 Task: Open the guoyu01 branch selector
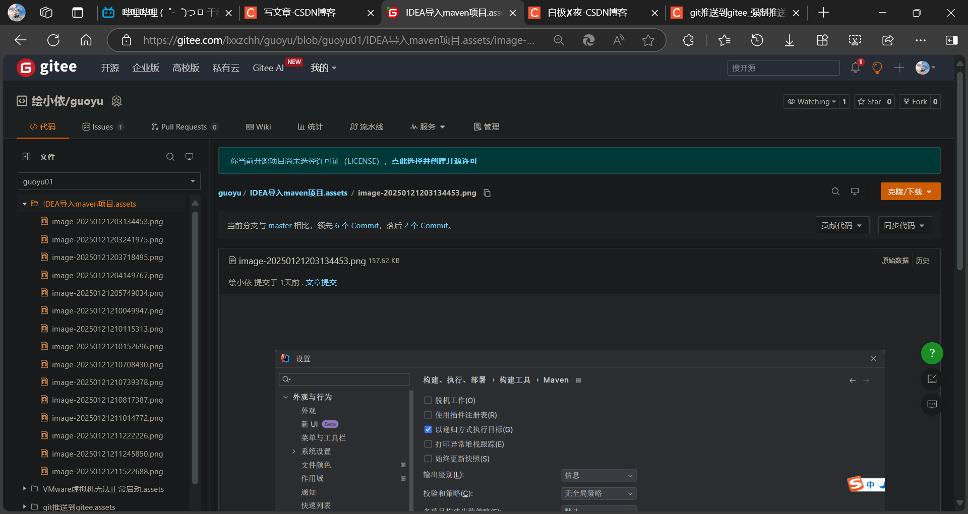pyautogui.click(x=108, y=181)
